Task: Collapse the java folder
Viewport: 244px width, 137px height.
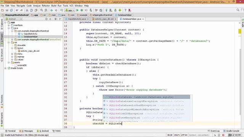Action: tap(9, 28)
